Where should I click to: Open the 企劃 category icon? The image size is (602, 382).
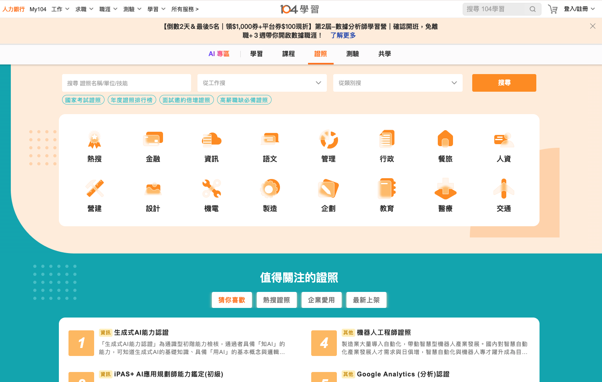328,189
